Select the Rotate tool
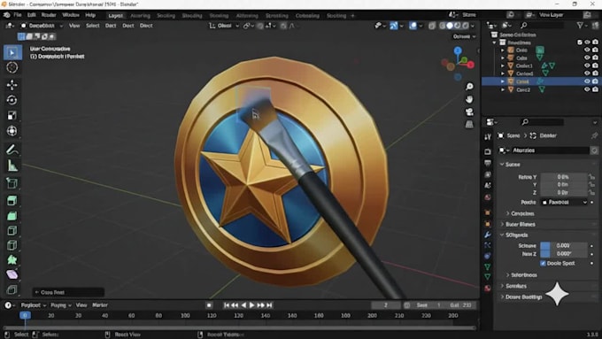This screenshot has width=602, height=339. tap(12, 100)
